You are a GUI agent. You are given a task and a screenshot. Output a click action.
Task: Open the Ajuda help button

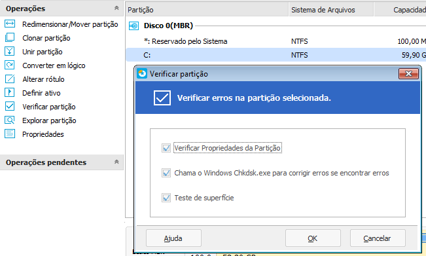click(173, 238)
